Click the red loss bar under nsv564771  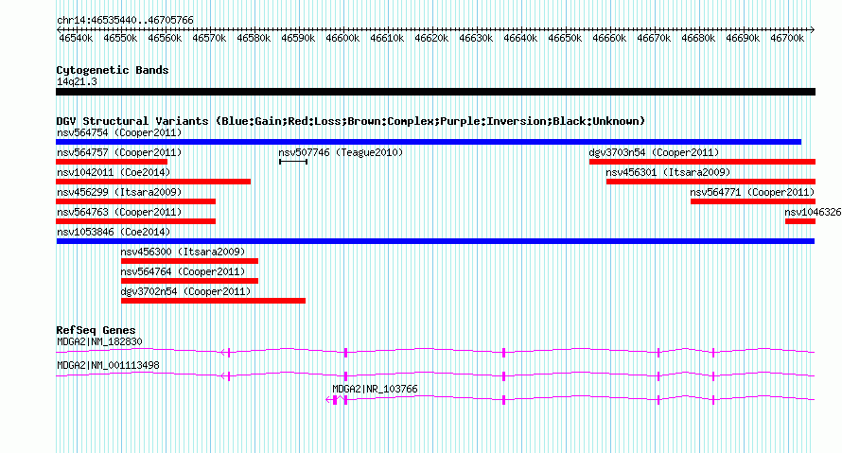(x=753, y=201)
